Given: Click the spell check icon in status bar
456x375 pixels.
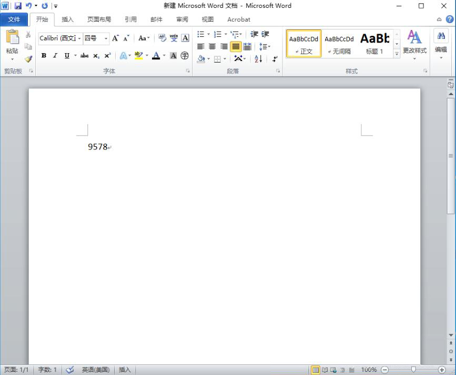Looking at the screenshot, I should (x=70, y=370).
